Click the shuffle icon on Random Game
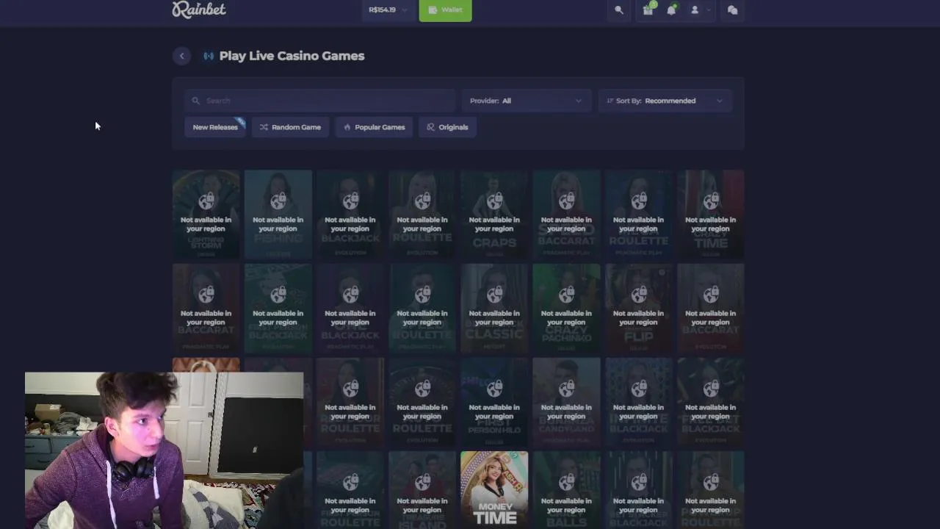 tap(264, 127)
